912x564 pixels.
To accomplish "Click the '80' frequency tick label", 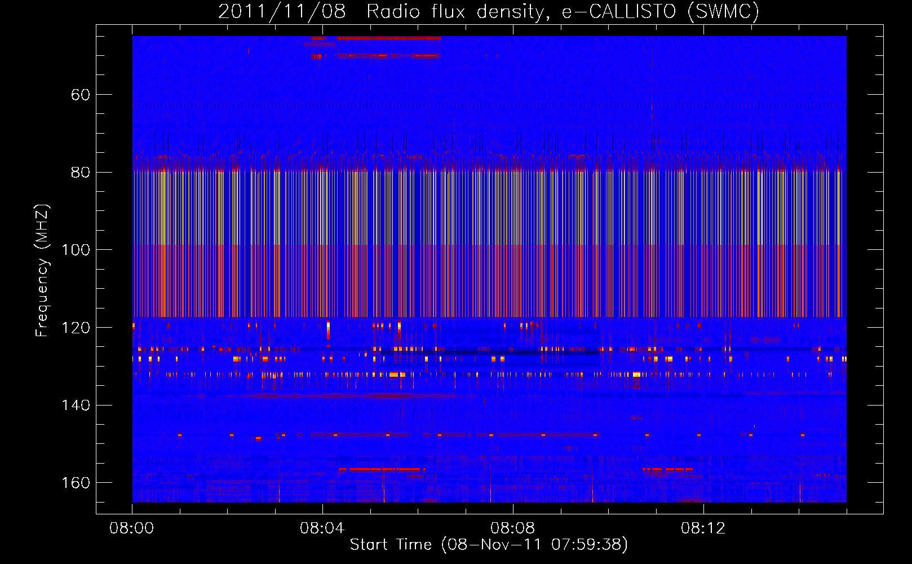I will click(81, 172).
